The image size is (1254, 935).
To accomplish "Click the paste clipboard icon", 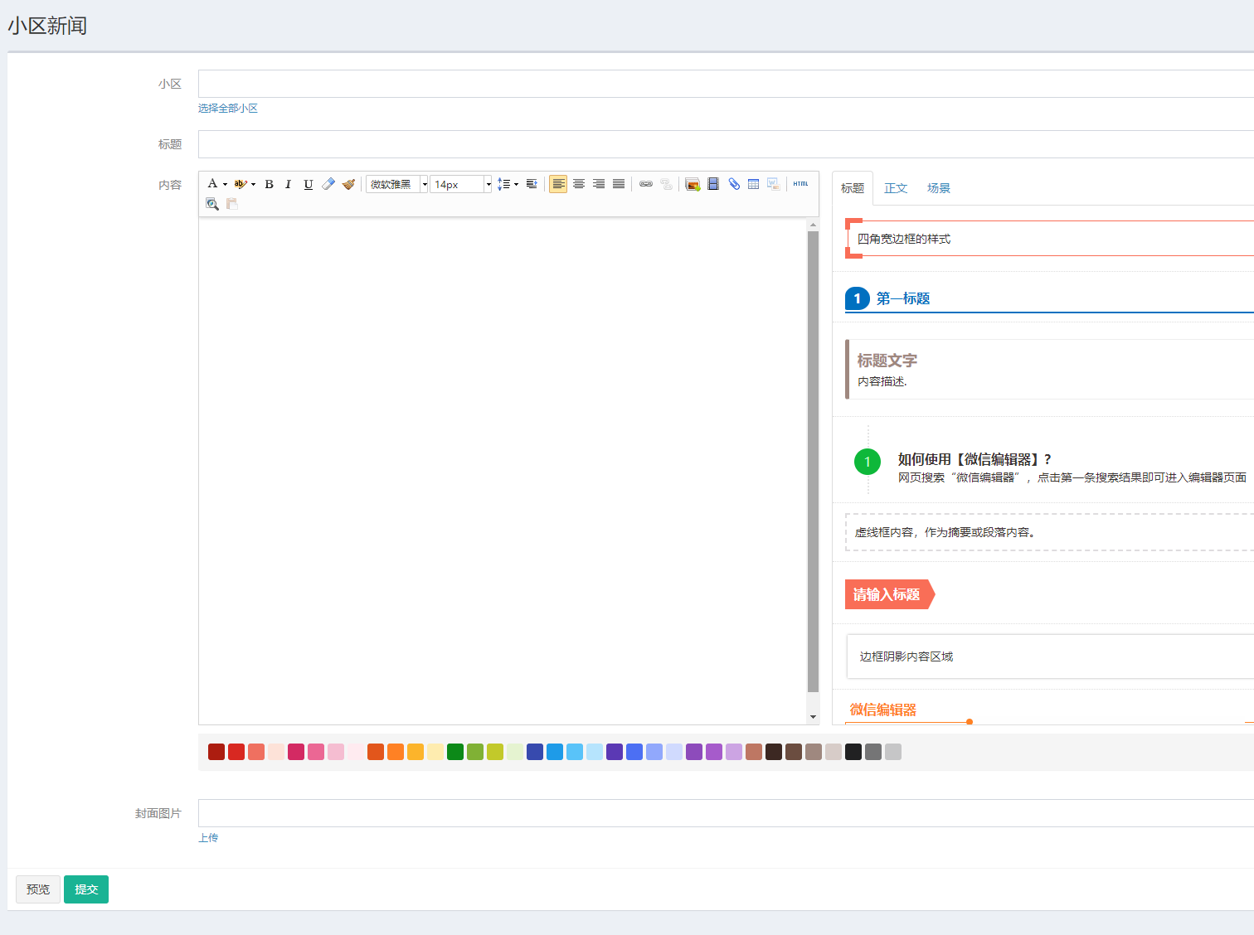I will tap(232, 204).
